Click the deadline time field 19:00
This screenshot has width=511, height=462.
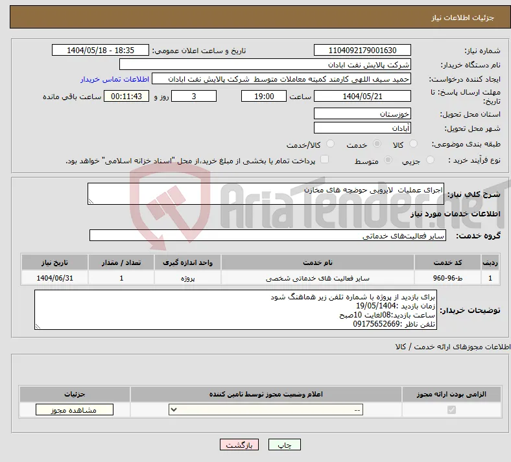tap(264, 96)
